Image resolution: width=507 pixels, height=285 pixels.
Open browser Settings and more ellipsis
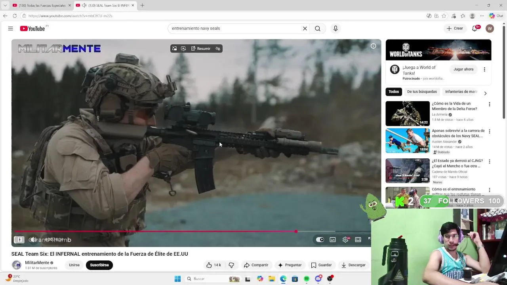(x=482, y=16)
